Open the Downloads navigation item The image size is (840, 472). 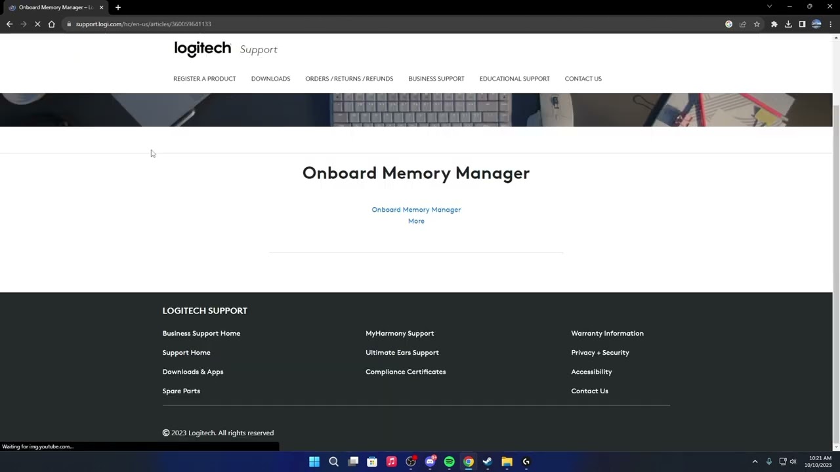(270, 79)
